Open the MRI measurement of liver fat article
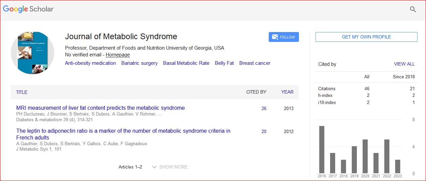Screen dimensions: 426x181 [x=100, y=108]
